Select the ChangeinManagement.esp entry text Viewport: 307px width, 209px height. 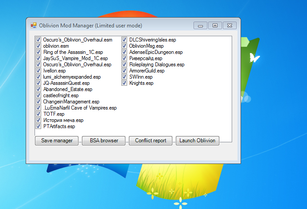(x=71, y=102)
